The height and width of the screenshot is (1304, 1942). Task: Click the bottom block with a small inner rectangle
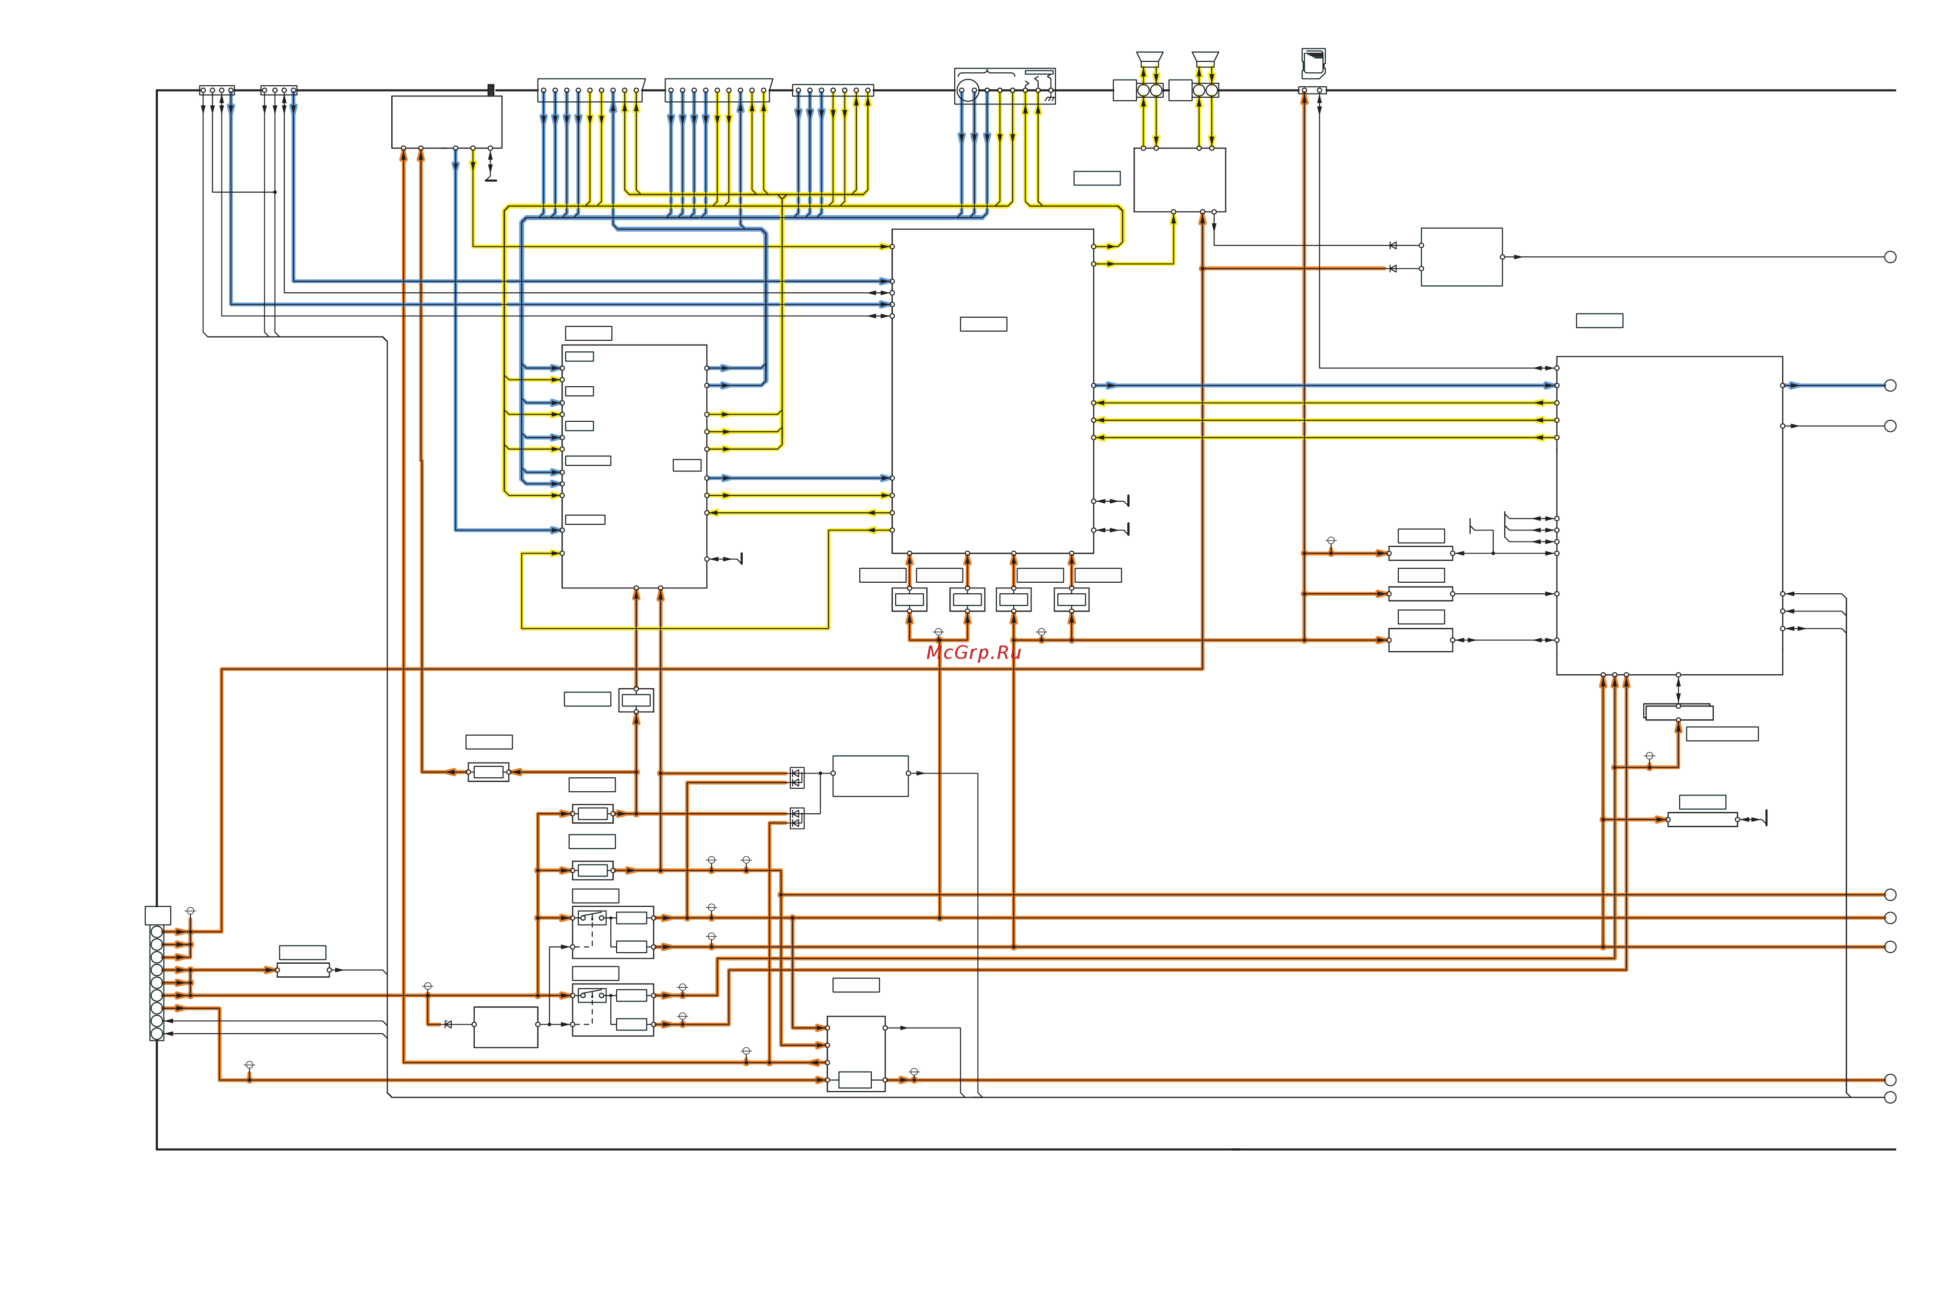[855, 1054]
